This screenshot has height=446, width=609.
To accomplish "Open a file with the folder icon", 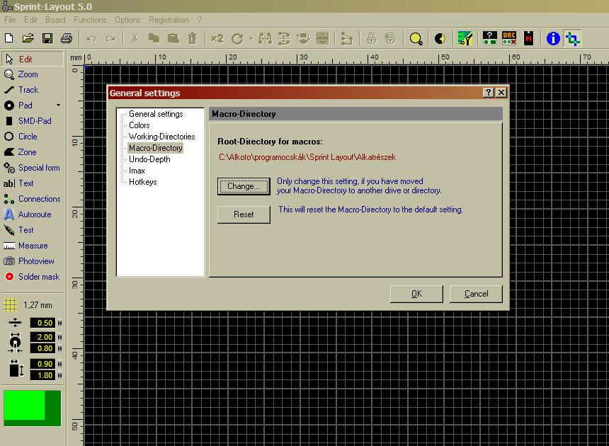I will pos(28,38).
